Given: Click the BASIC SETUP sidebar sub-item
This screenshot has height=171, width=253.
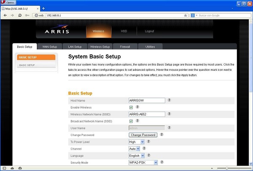Looking at the screenshot, I should point(36,65).
